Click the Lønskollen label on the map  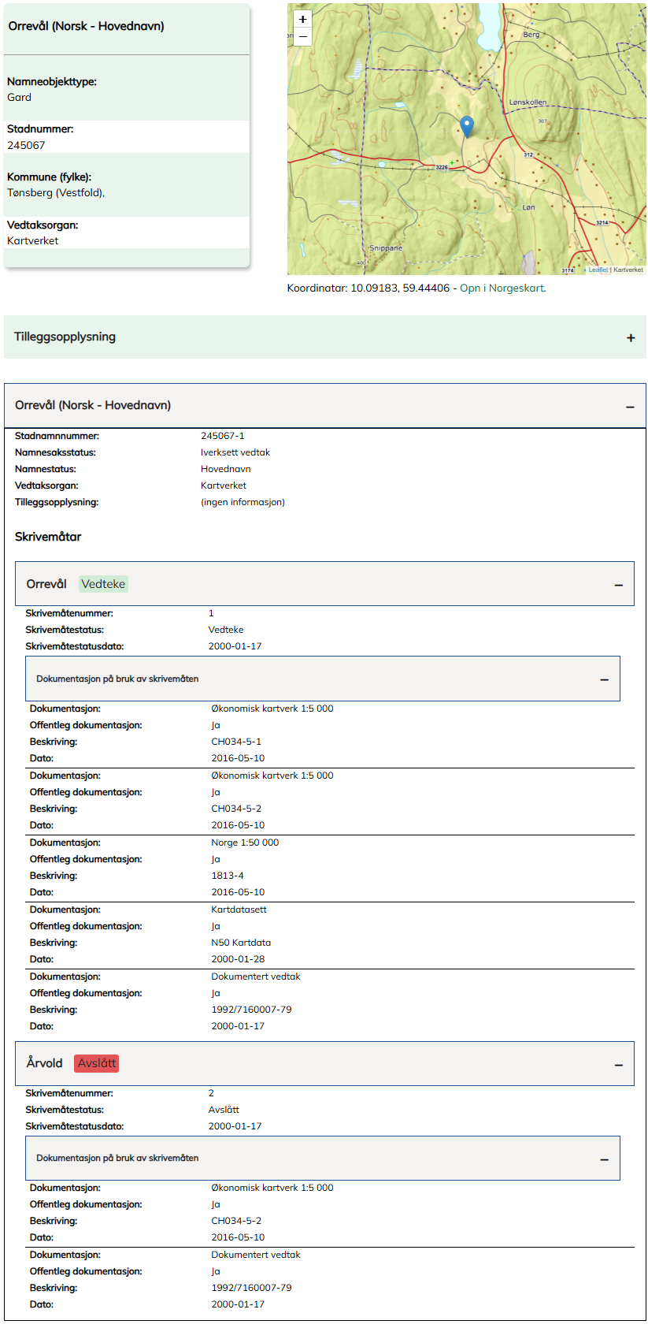pyautogui.click(x=528, y=102)
